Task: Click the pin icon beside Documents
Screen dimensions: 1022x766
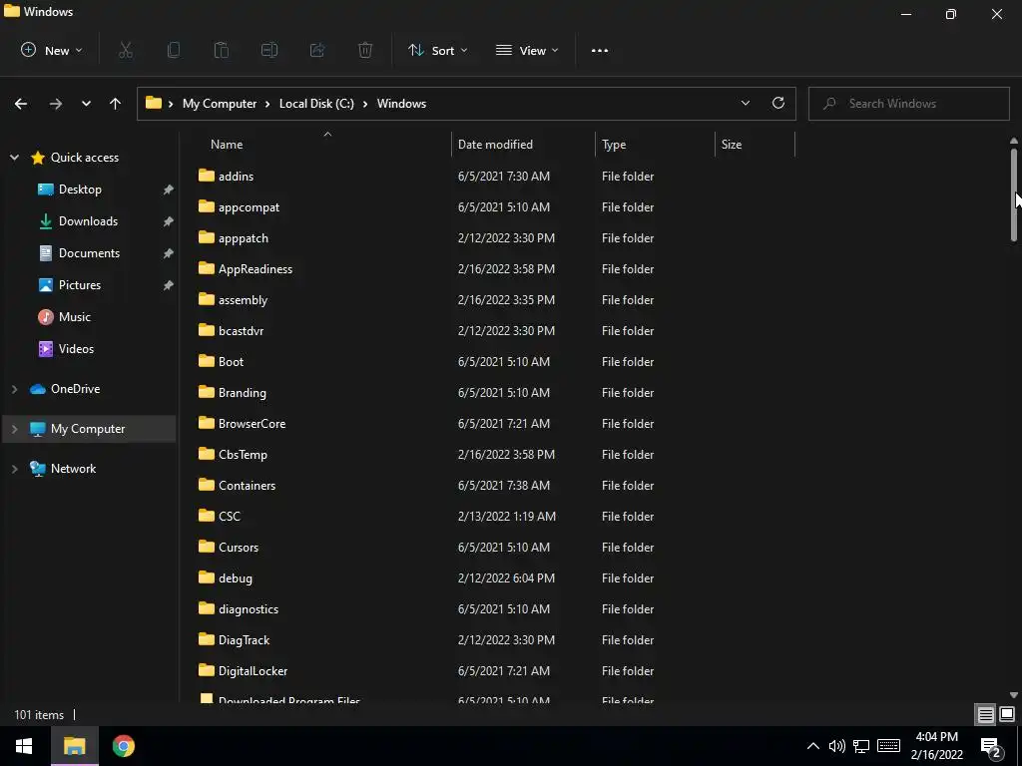Action: [168, 253]
